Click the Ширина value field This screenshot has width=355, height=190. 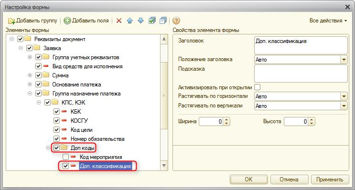pos(211,122)
